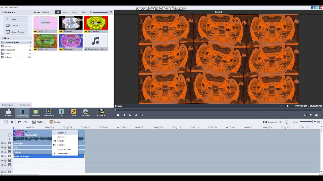Viewport: 323px width, 181px height.
Task: Switch to the Video media filter tab
Action: 65,12
